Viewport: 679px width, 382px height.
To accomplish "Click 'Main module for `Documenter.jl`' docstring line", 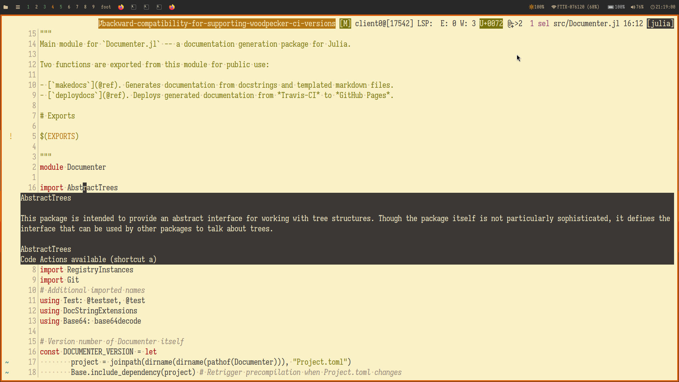I will (x=195, y=44).
